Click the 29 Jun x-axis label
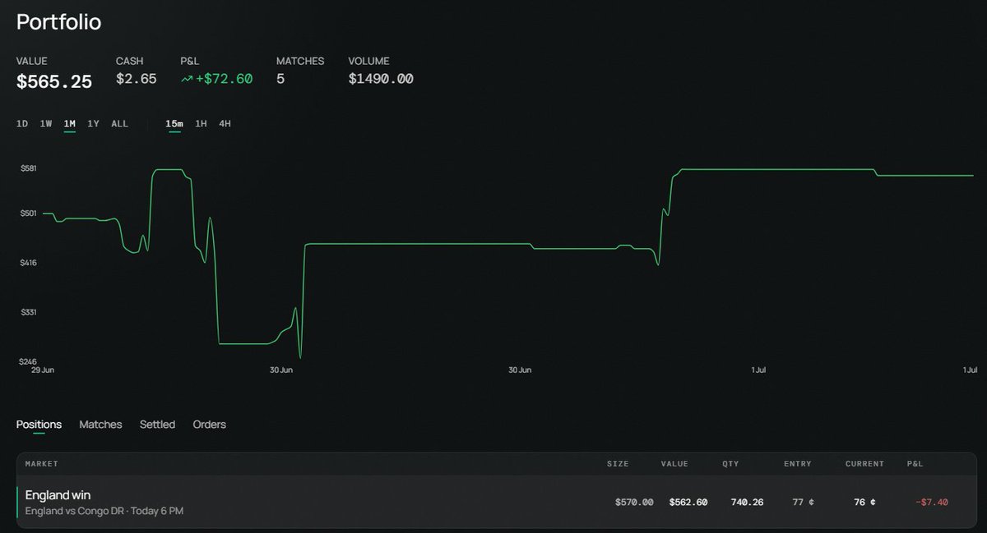 click(42, 370)
